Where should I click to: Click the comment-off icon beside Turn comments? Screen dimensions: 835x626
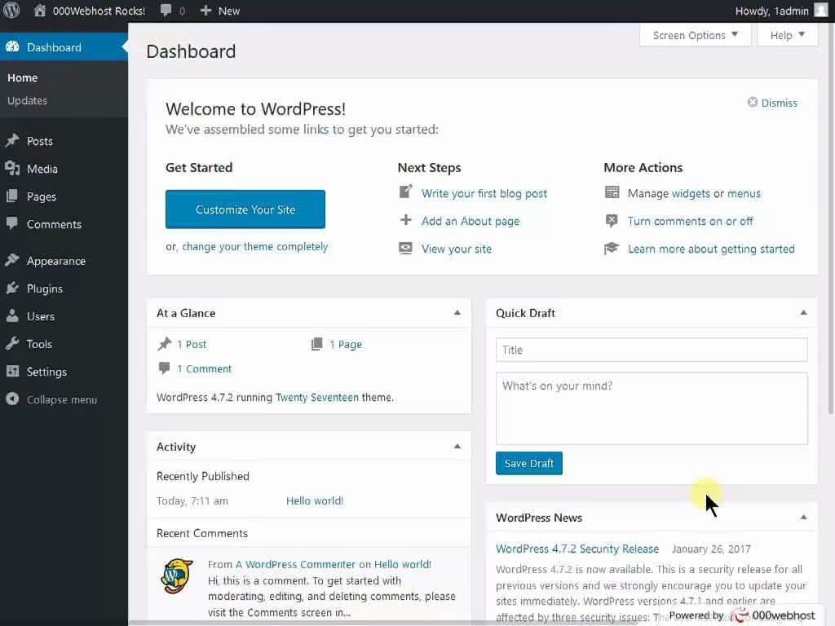612,220
